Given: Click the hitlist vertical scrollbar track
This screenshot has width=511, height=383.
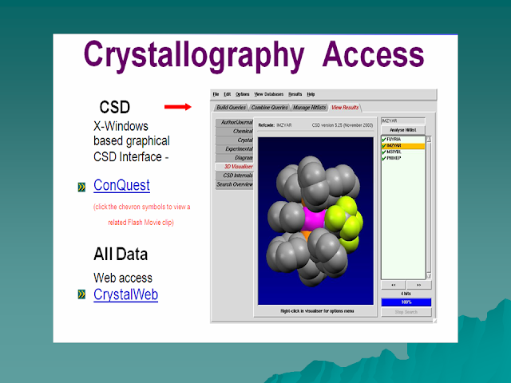Looking at the screenshot, I should (429, 207).
